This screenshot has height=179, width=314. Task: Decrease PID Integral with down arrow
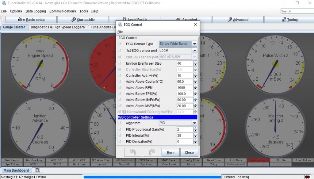tap(195, 137)
